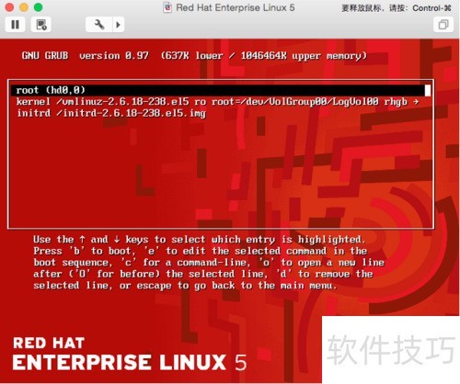Enter full screen with the overlapping windows icon

(x=443, y=25)
